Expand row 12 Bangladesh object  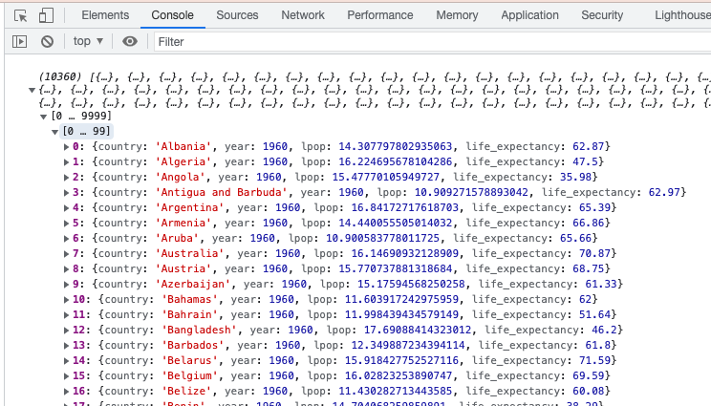(66, 331)
